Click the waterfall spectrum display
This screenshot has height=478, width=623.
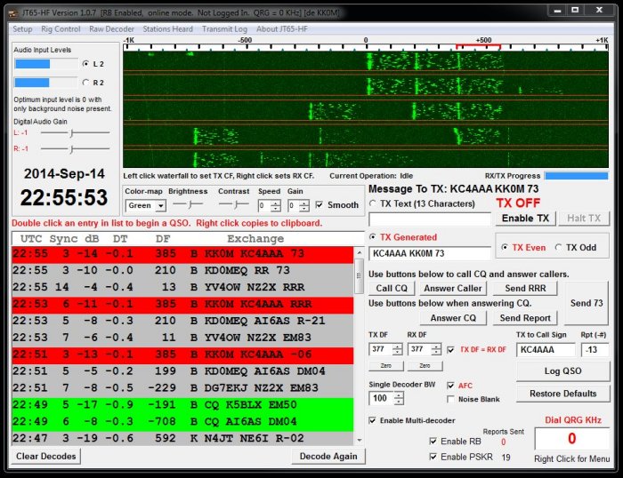click(366, 109)
